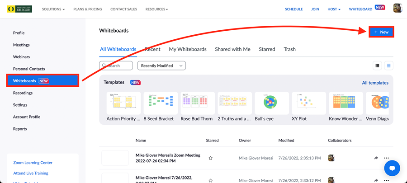Viewport: 407px width, 183px height.
Task: Expand the Solutions dropdown menu
Action: 53,9
